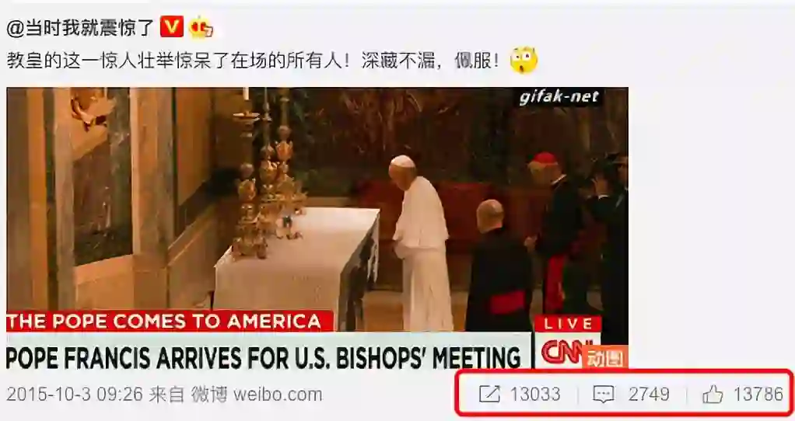Click the like count 13786
Screen dimensions: 795x421
click(x=758, y=394)
